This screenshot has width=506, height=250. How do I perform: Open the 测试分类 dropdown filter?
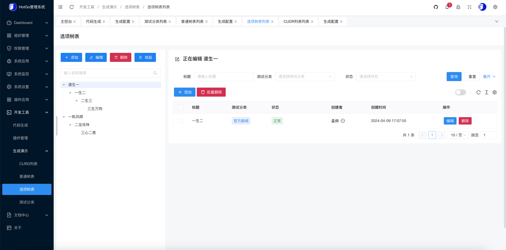tap(305, 77)
